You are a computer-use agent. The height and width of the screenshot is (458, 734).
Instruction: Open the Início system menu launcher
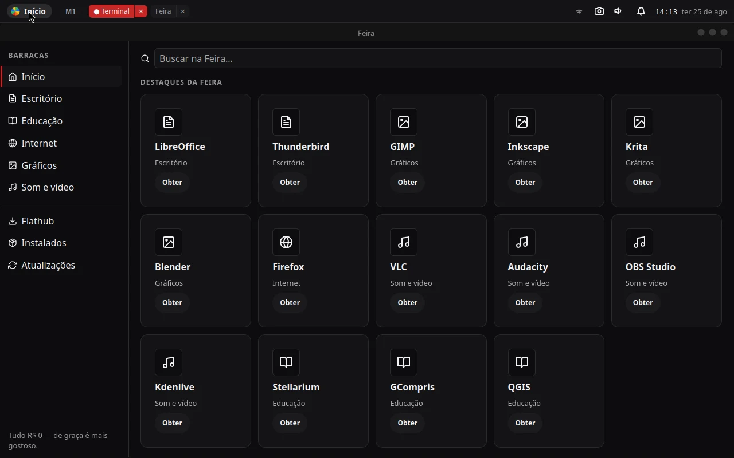coord(29,11)
